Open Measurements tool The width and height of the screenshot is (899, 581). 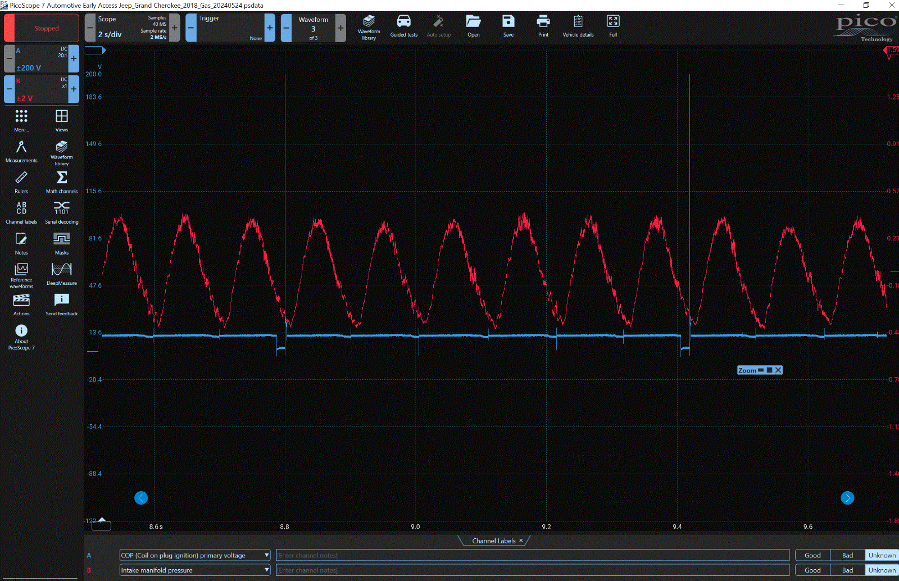click(21, 151)
